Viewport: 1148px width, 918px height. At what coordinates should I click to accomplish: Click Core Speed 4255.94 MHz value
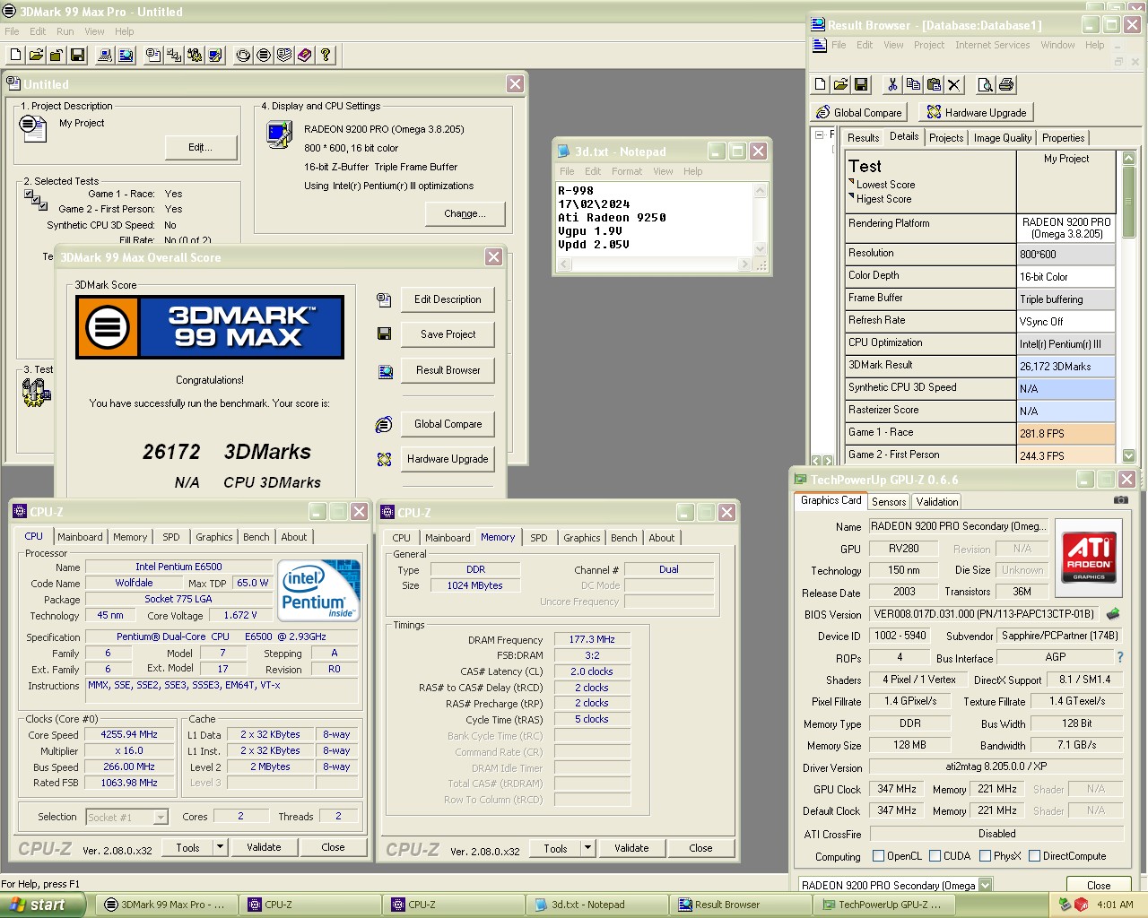click(128, 734)
